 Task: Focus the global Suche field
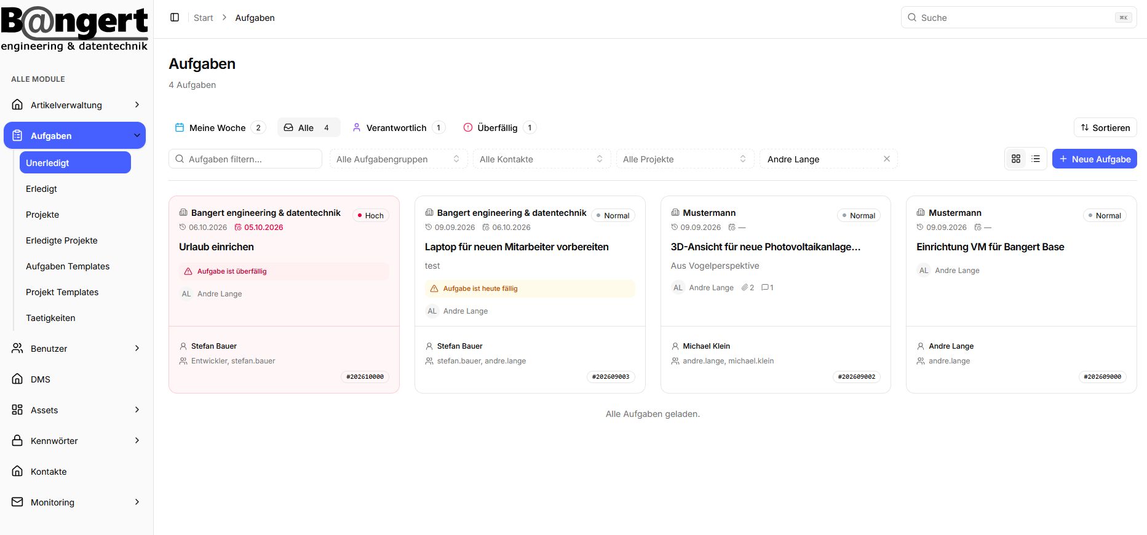(1018, 17)
